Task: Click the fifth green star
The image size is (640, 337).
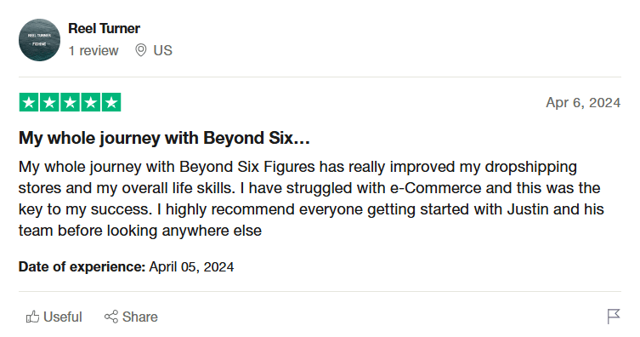Action: pyautogui.click(x=111, y=102)
